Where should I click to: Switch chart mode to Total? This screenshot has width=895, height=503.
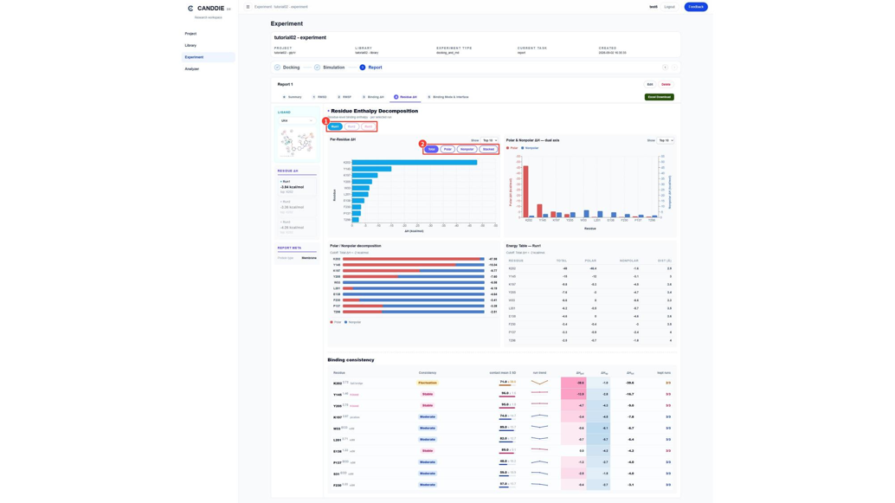432,149
